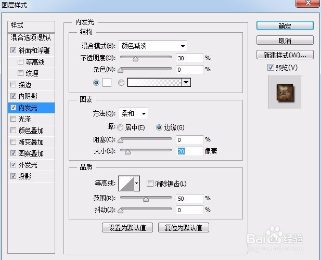321x260 pixels.
Task: Open the 等高线 contour picker arrow
Action: point(137,183)
